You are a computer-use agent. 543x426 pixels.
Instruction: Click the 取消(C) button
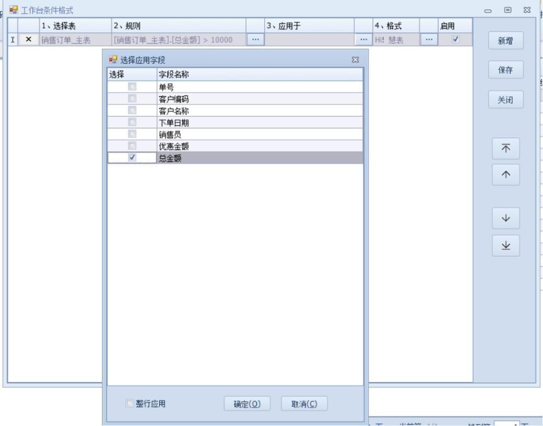point(304,404)
